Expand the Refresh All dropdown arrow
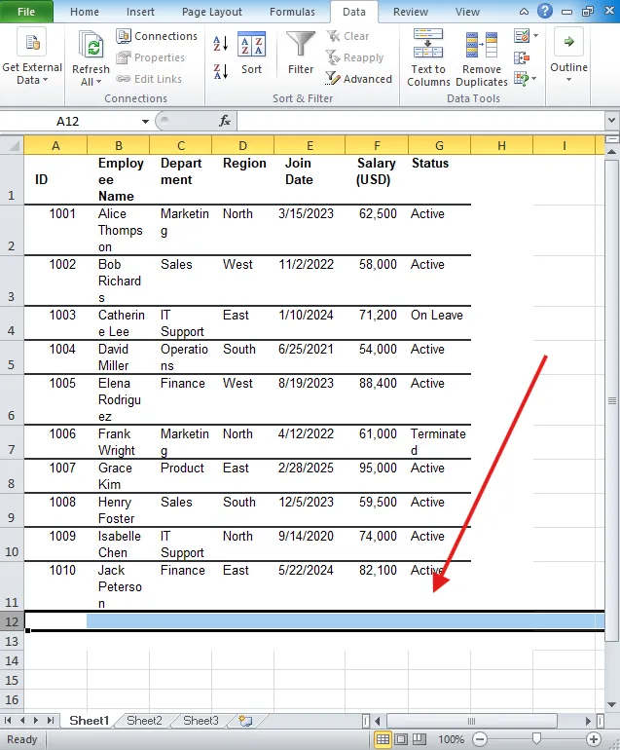620x750 pixels. pyautogui.click(x=99, y=82)
